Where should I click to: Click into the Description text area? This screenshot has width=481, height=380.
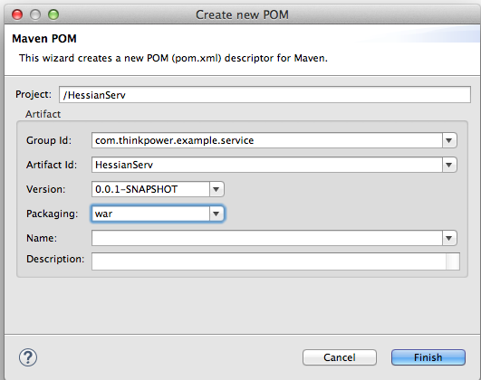point(269,261)
